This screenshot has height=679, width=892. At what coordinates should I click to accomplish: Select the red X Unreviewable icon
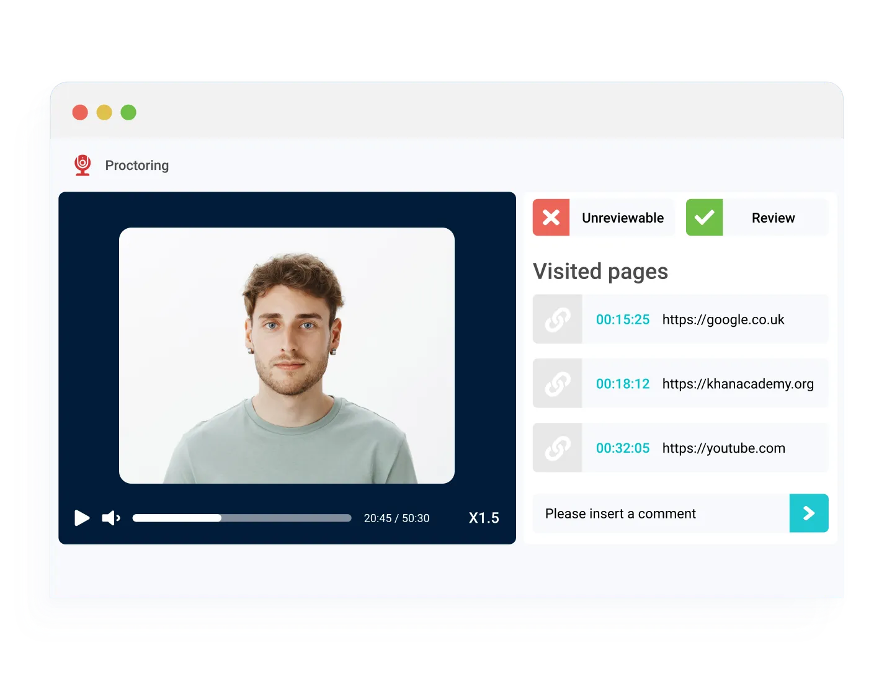point(551,217)
